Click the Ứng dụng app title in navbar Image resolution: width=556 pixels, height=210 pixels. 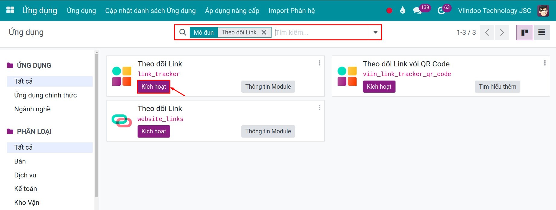40,10
